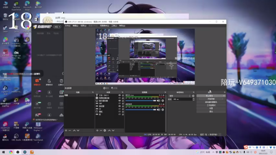Toggle visibility eye of 视频采集设备 source
The height and width of the screenshot is (155, 276).
click(x=119, y=98)
